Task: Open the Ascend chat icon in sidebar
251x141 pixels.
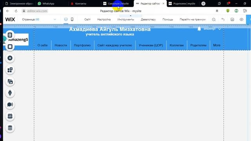Action: (10, 105)
